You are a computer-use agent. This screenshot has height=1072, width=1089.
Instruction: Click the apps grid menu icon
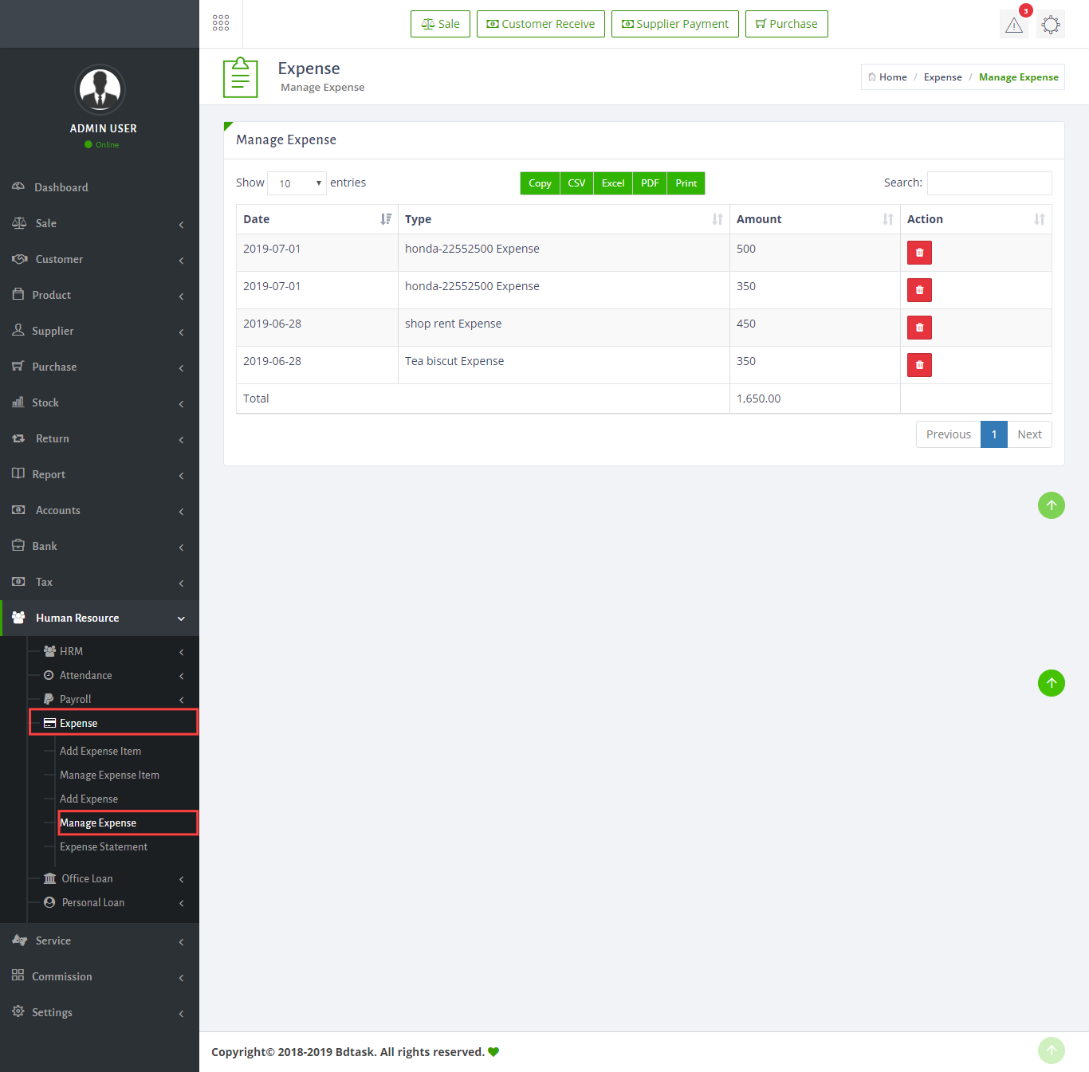[x=221, y=23]
